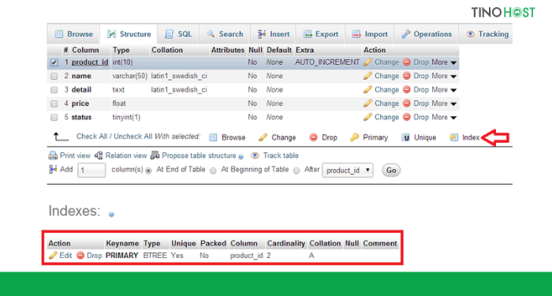Switch to the Structure tab

click(129, 34)
